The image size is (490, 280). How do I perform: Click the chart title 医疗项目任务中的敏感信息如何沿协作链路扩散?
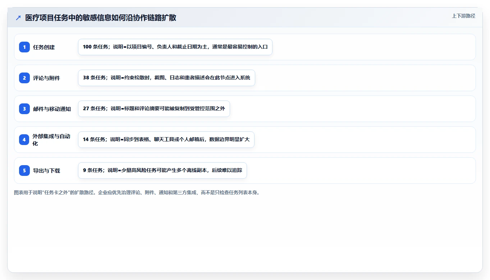click(x=101, y=18)
